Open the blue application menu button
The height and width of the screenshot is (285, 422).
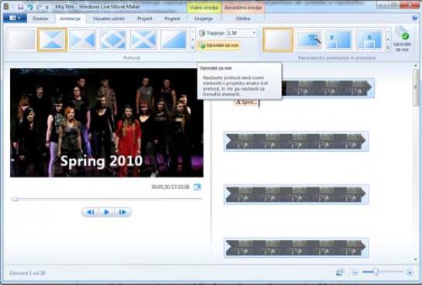tap(15, 19)
